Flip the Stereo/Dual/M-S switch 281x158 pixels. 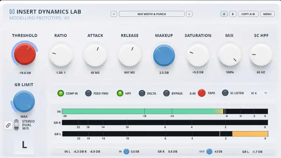pos(16,125)
